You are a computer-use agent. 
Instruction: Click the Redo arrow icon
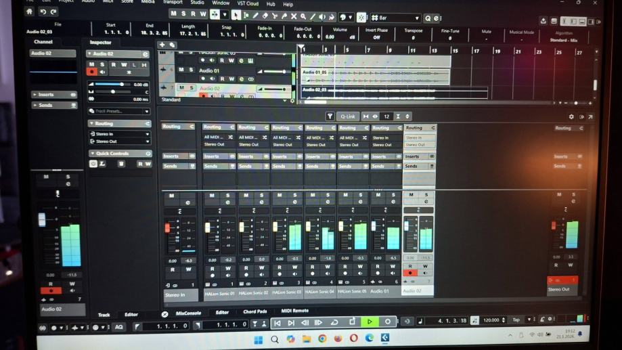pos(53,12)
